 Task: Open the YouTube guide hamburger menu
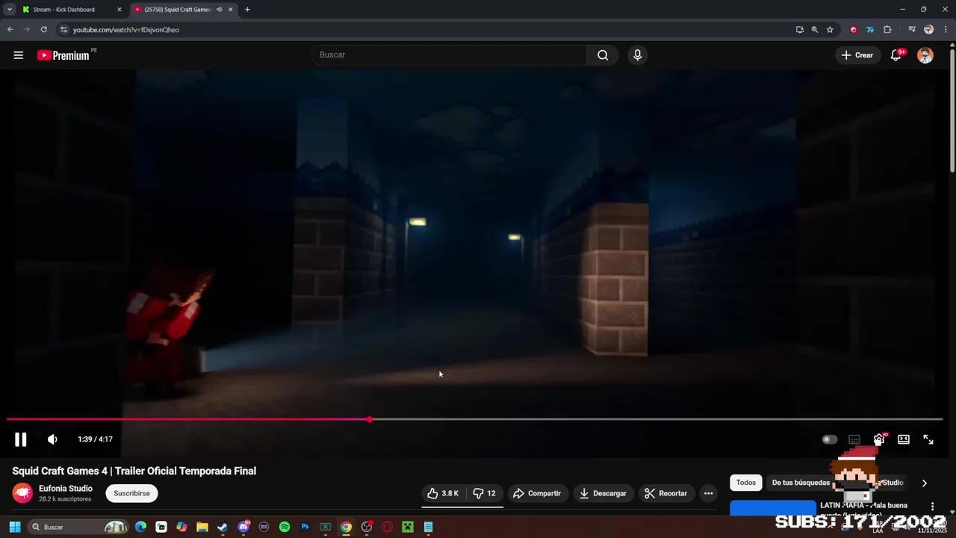pos(19,55)
